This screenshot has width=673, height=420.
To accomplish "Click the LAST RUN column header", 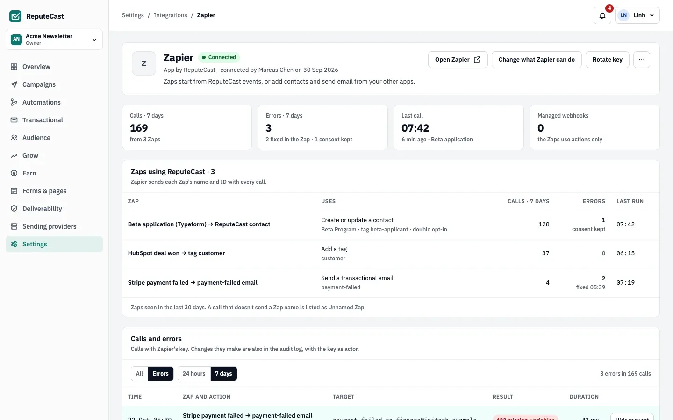I will click(x=630, y=201).
